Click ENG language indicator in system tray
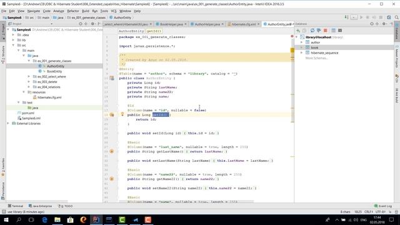The height and width of the screenshot is (225, 400). pyautogui.click(x=364, y=219)
